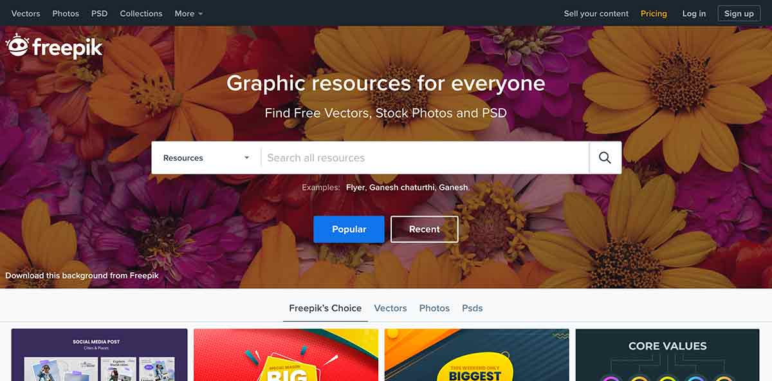Image resolution: width=772 pixels, height=381 pixels.
Task: Open the Core Values thumbnail
Action: tap(667, 355)
